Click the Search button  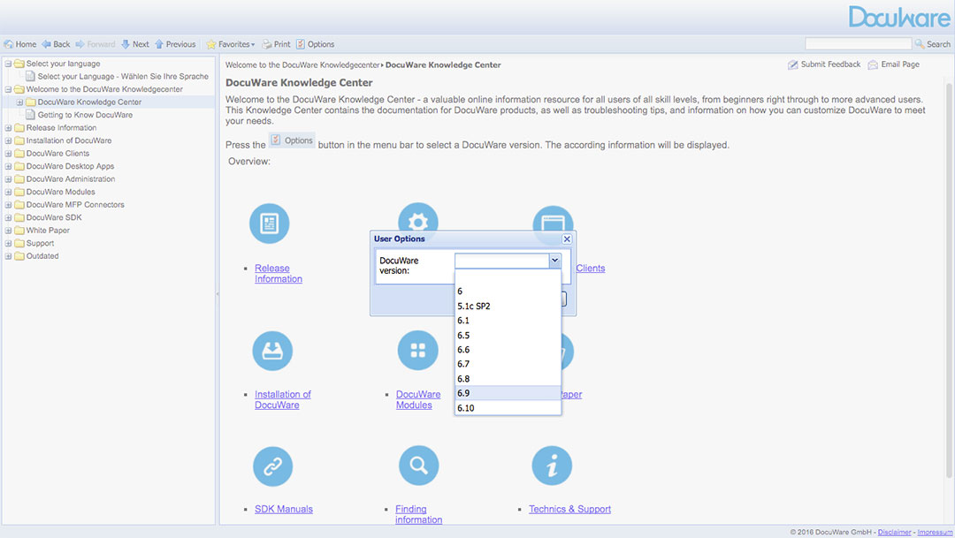pos(933,44)
